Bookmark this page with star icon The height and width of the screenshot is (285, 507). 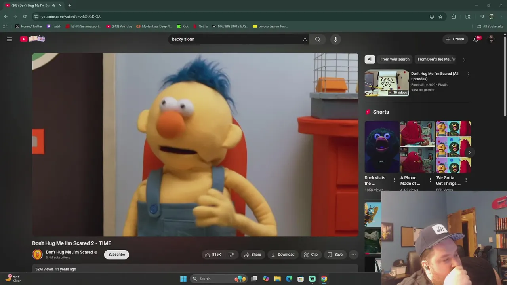[x=440, y=17]
